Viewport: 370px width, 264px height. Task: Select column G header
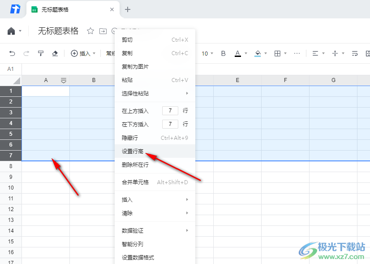(333, 81)
